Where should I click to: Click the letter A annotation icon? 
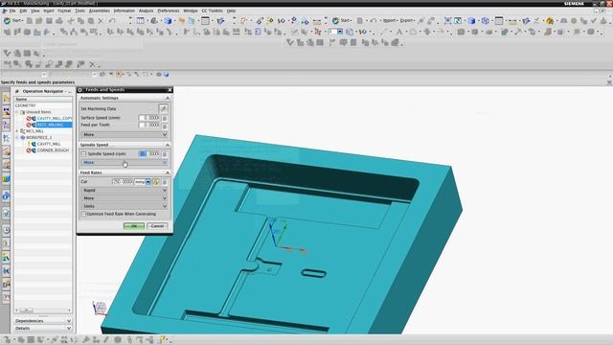(399, 32)
